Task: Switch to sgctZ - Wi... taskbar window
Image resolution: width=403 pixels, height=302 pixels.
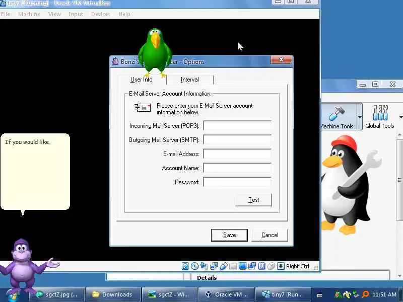Action: coord(169,294)
